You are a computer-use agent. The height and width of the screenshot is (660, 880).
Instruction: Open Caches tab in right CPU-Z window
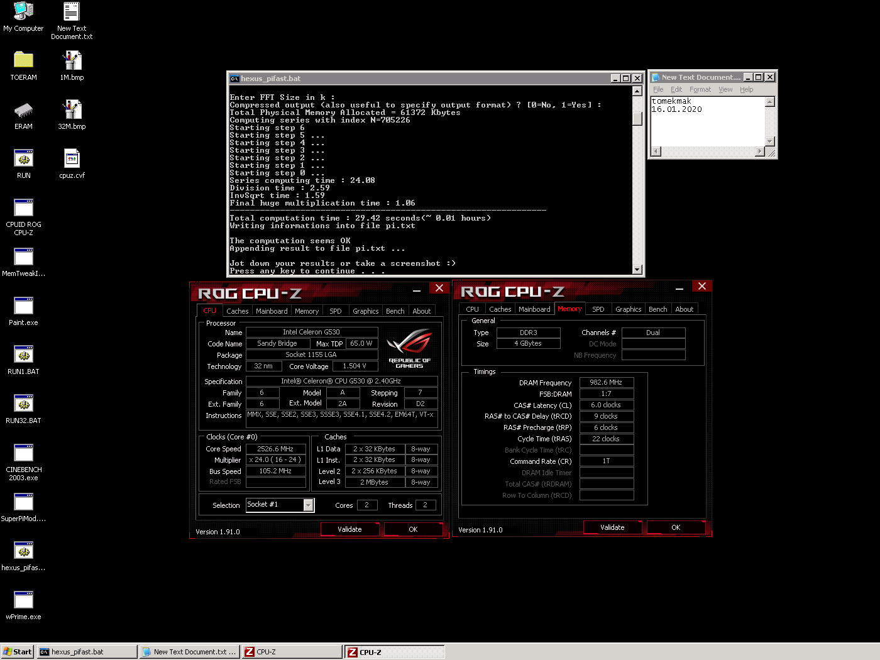[x=500, y=309]
